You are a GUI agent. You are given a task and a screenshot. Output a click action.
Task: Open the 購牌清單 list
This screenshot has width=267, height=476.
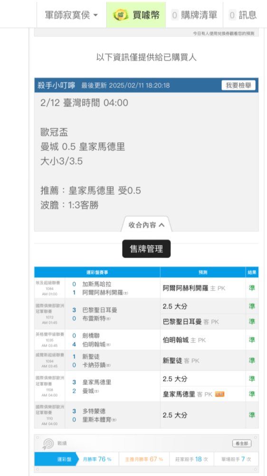click(x=194, y=15)
